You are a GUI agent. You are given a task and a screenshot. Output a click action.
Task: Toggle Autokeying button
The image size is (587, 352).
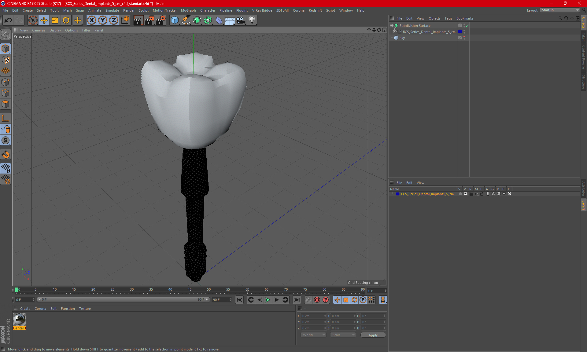317,300
